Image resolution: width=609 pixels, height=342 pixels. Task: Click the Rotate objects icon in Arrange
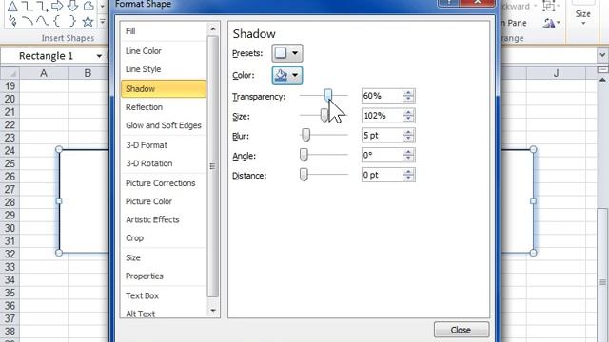(549, 23)
